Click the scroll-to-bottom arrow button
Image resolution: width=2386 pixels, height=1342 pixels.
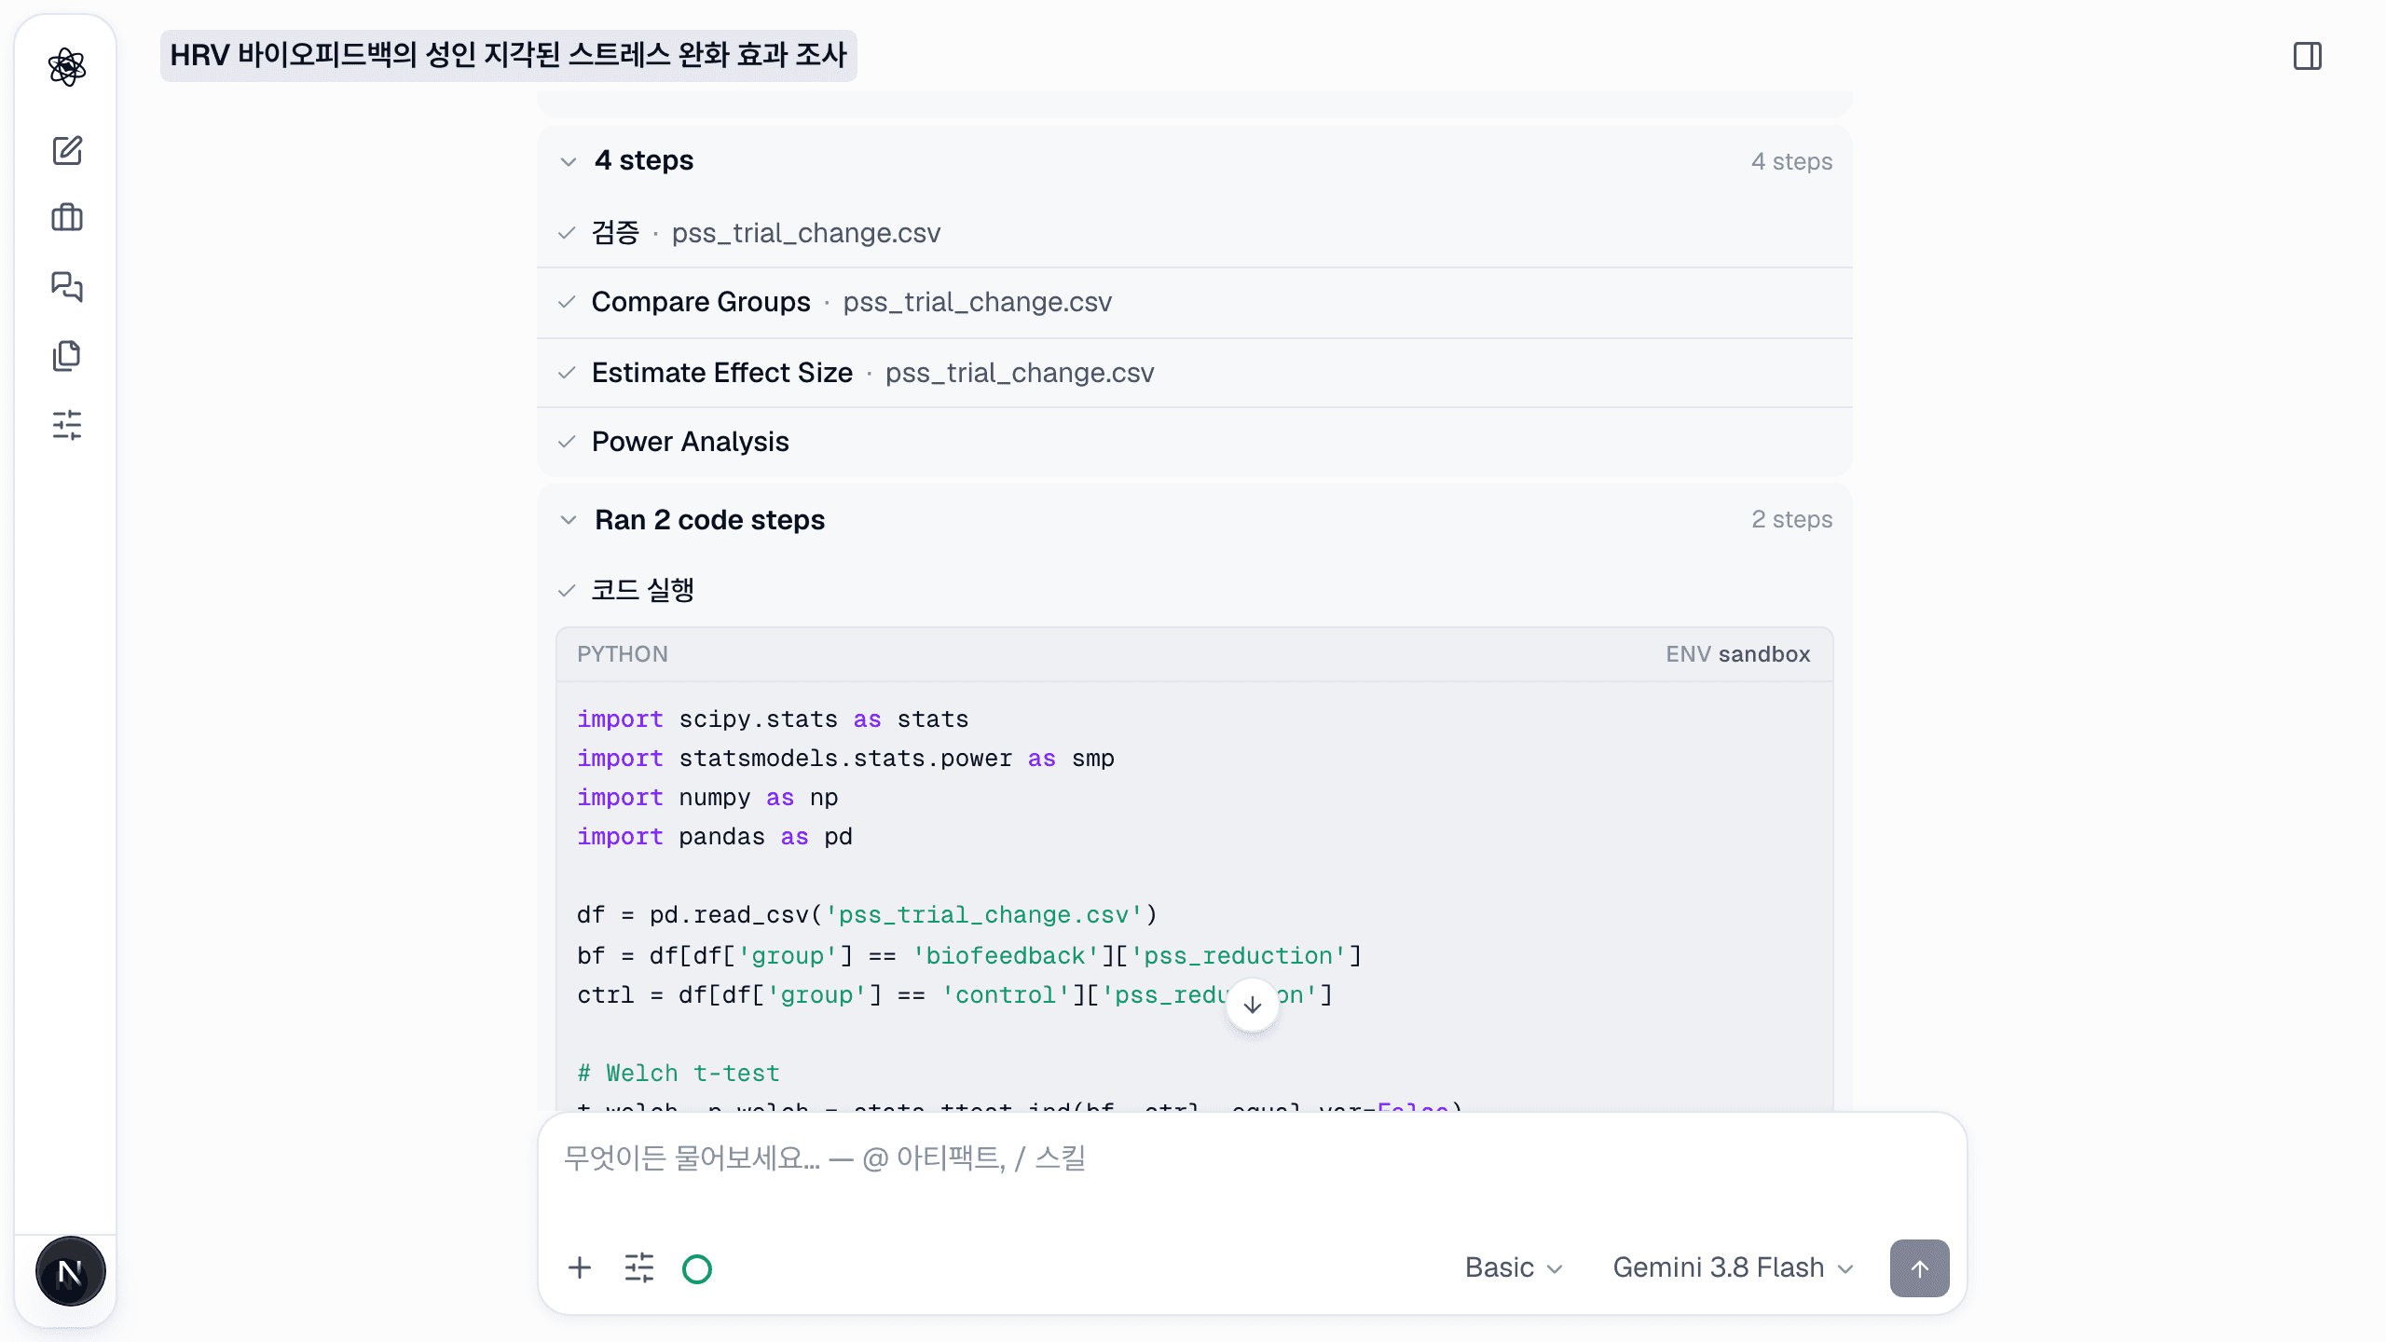[x=1253, y=1005]
